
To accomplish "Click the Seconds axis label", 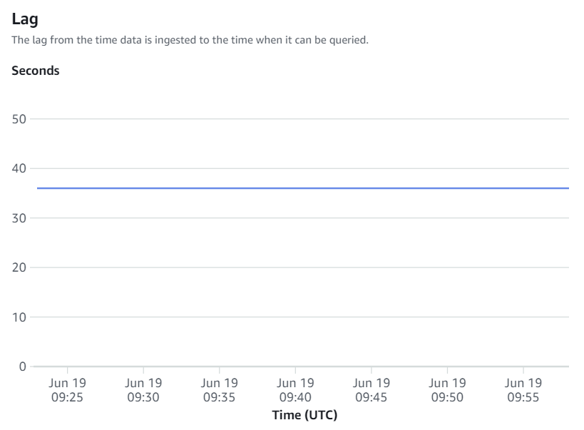I will 36,71.
